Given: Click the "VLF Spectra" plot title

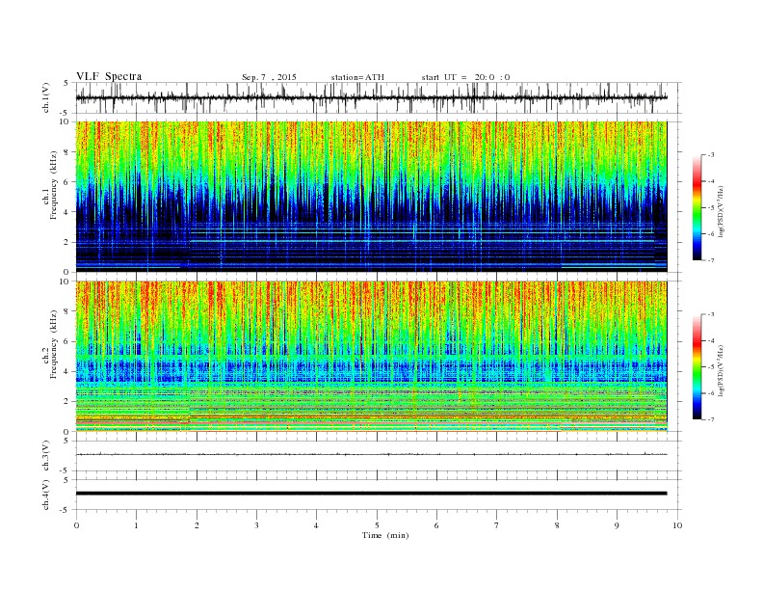Looking at the screenshot, I should (109, 76).
